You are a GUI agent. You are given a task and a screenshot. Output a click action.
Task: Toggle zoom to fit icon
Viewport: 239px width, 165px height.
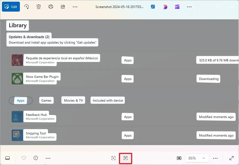click(179, 158)
